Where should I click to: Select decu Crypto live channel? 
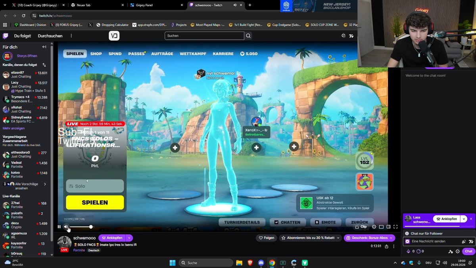click(x=25, y=226)
